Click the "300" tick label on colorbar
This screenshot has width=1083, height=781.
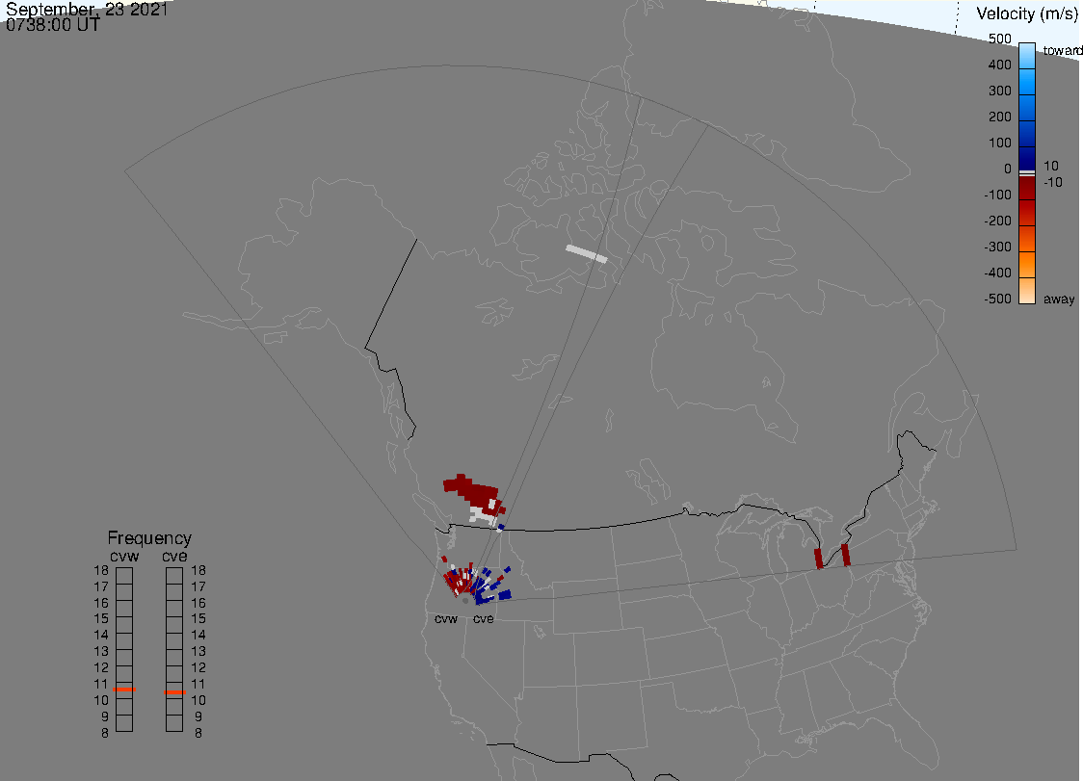coord(999,91)
